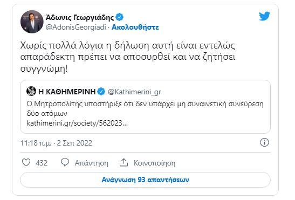This screenshot has width=295, height=200.
Task: Click Kathimerini verified checkmark badge
Action: 101,92
